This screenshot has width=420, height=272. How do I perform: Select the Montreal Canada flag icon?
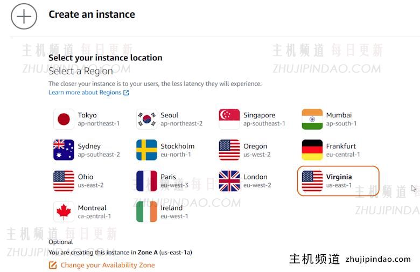[x=64, y=212]
